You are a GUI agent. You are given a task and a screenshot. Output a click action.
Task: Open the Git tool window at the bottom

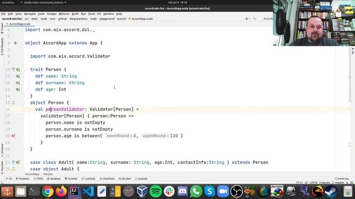pos(9,179)
